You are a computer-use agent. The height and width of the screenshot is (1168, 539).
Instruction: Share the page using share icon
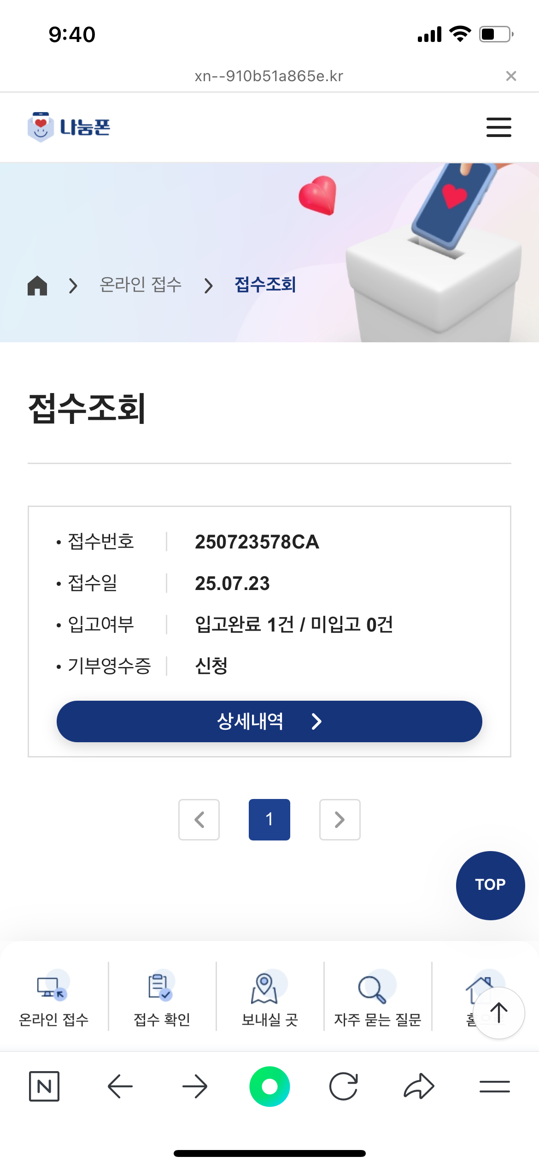[x=419, y=1086]
